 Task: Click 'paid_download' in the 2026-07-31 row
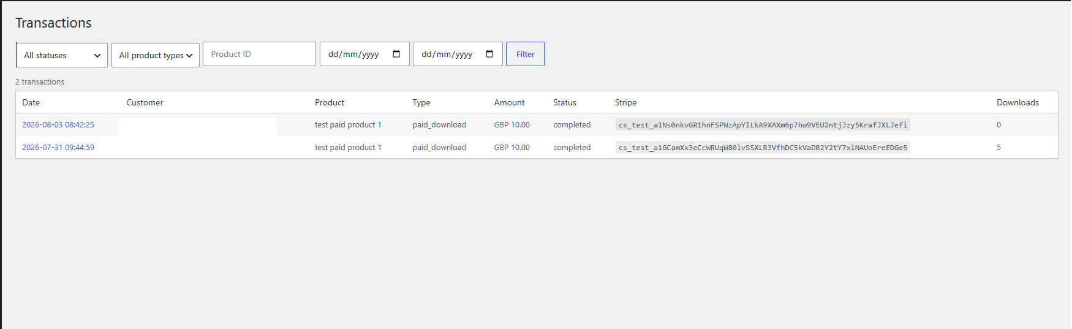[439, 147]
